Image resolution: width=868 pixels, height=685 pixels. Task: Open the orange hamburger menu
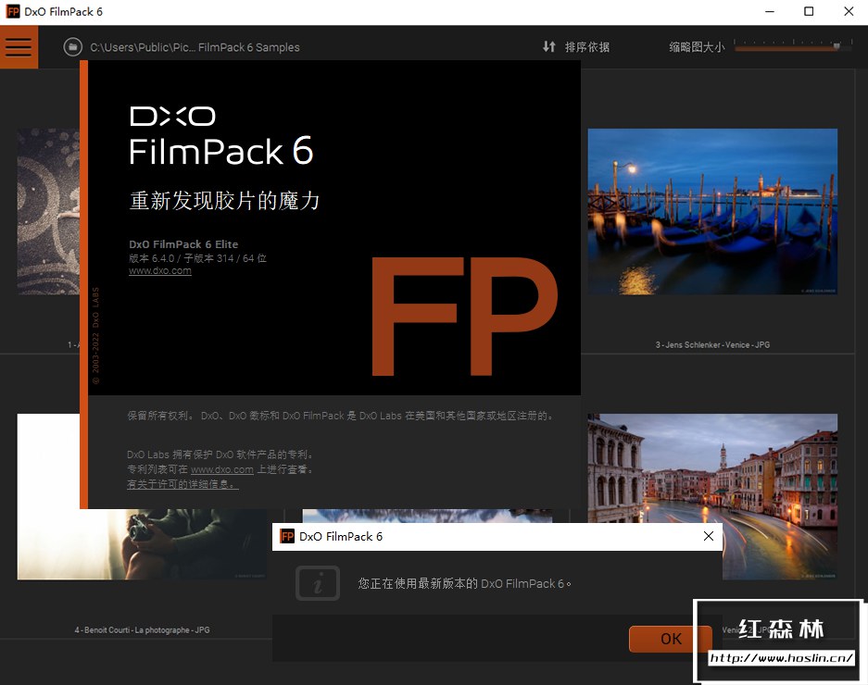pos(19,47)
